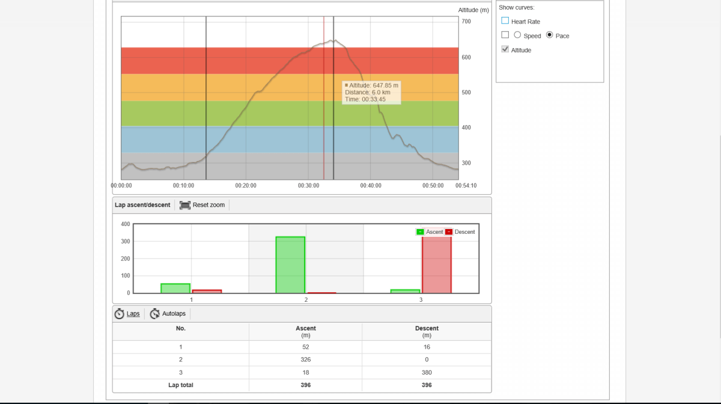Enable the Heart Rate curve checkbox
The image size is (721, 404).
(505, 20)
